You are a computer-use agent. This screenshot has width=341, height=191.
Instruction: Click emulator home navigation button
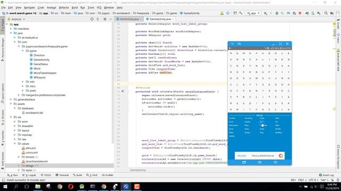click(x=259, y=162)
